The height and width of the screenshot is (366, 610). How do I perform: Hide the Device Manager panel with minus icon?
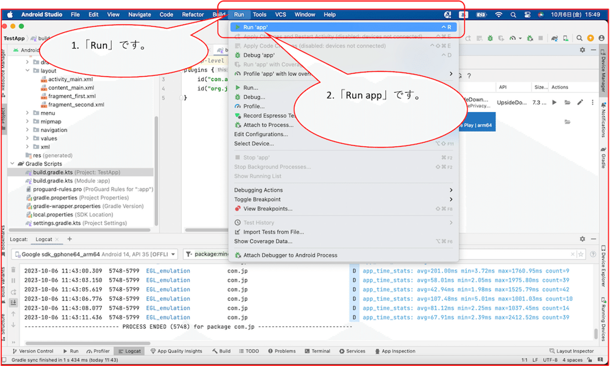(593, 50)
